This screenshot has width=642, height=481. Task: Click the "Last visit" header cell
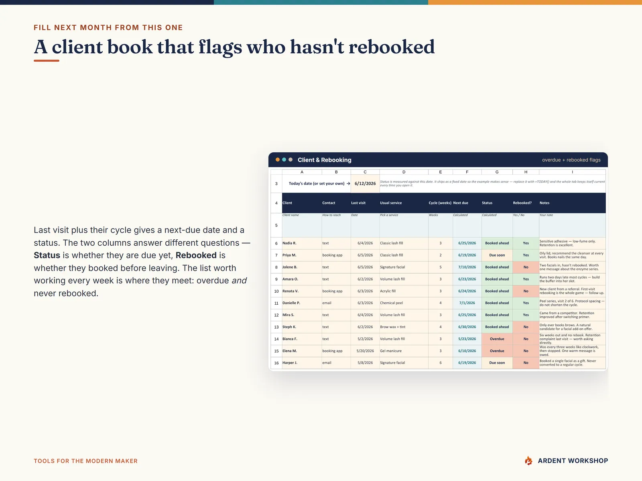365,203
